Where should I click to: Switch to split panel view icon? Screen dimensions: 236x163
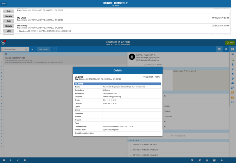(x=233, y=49)
